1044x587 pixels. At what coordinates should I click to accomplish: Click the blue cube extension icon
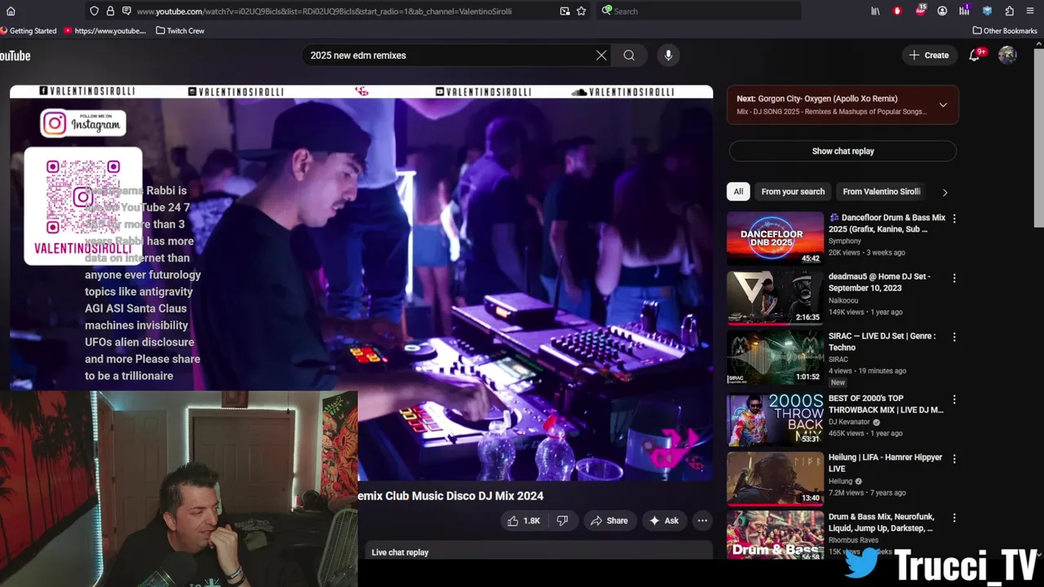click(987, 11)
